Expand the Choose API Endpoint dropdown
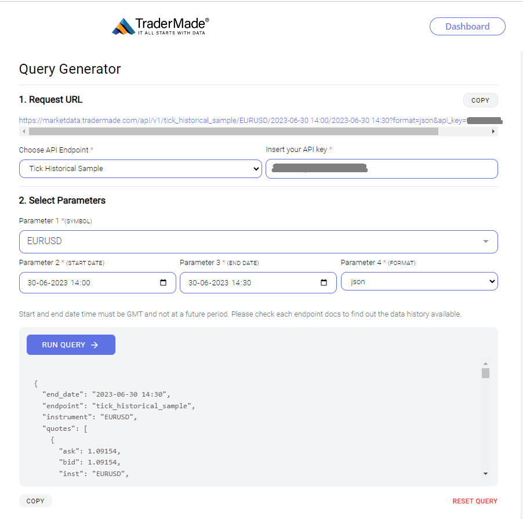Image resolution: width=523 pixels, height=519 pixels. [x=140, y=169]
